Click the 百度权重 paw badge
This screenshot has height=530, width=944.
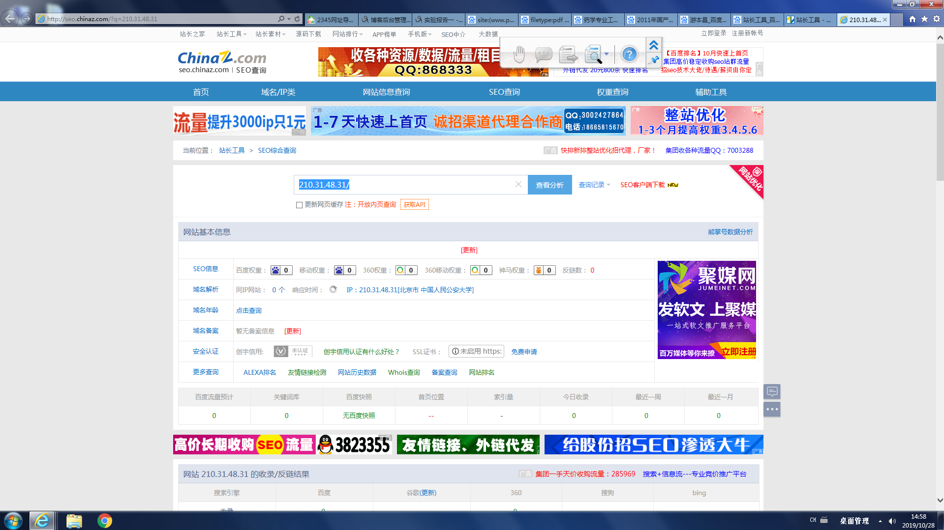tap(281, 270)
